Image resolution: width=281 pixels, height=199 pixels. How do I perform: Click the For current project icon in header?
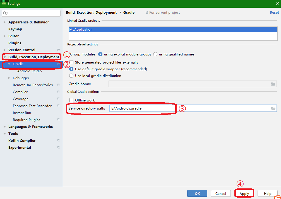147,13
